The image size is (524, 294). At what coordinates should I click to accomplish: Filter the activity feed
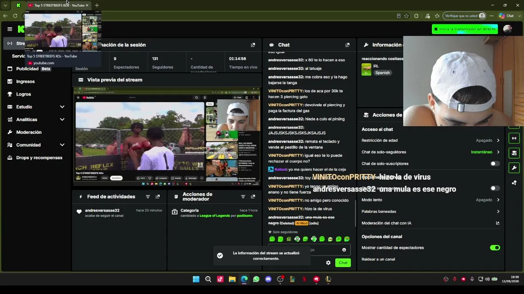[148, 197]
